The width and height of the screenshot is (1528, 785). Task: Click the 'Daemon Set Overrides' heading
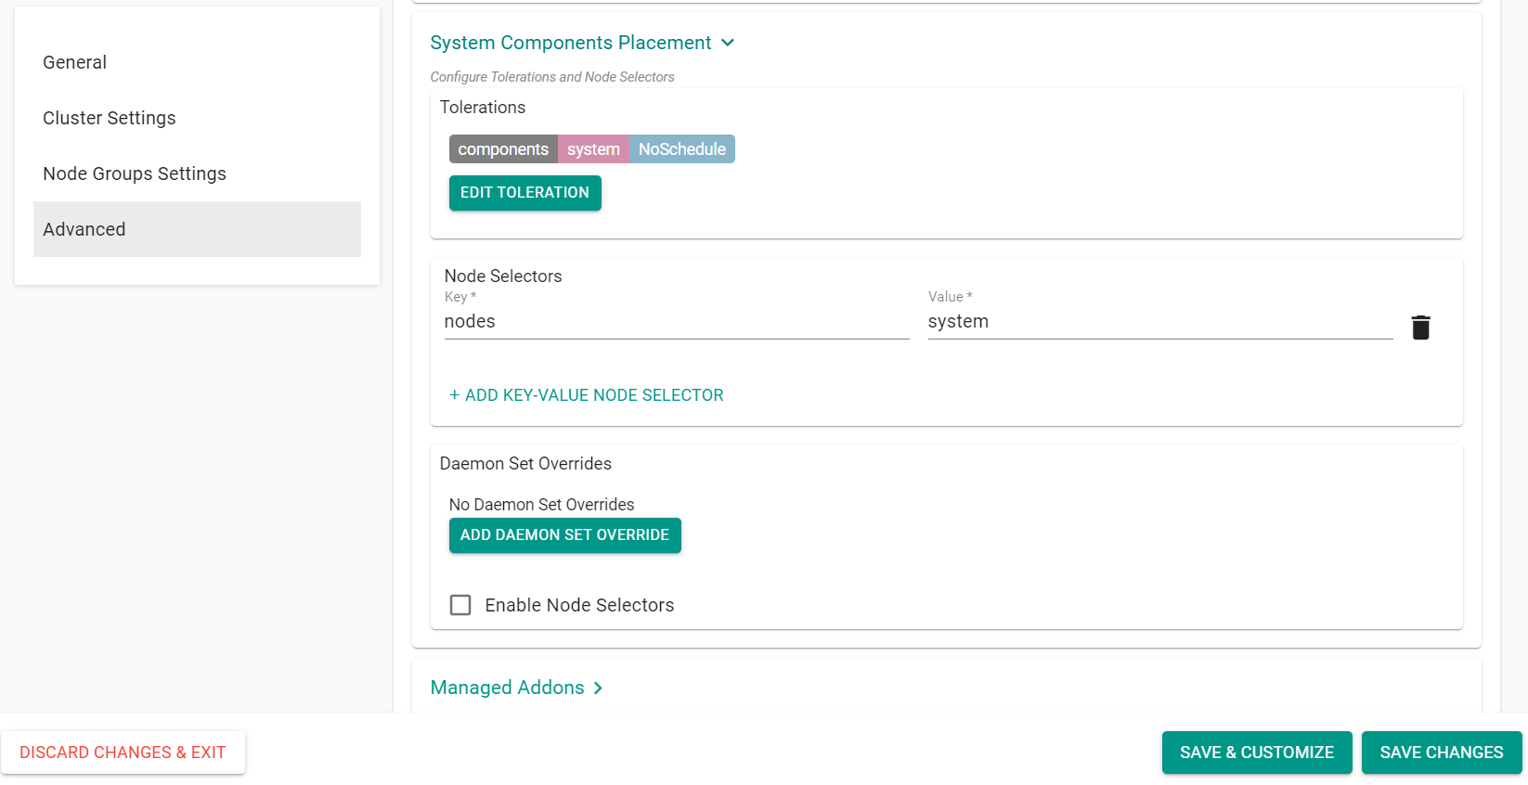(x=525, y=464)
